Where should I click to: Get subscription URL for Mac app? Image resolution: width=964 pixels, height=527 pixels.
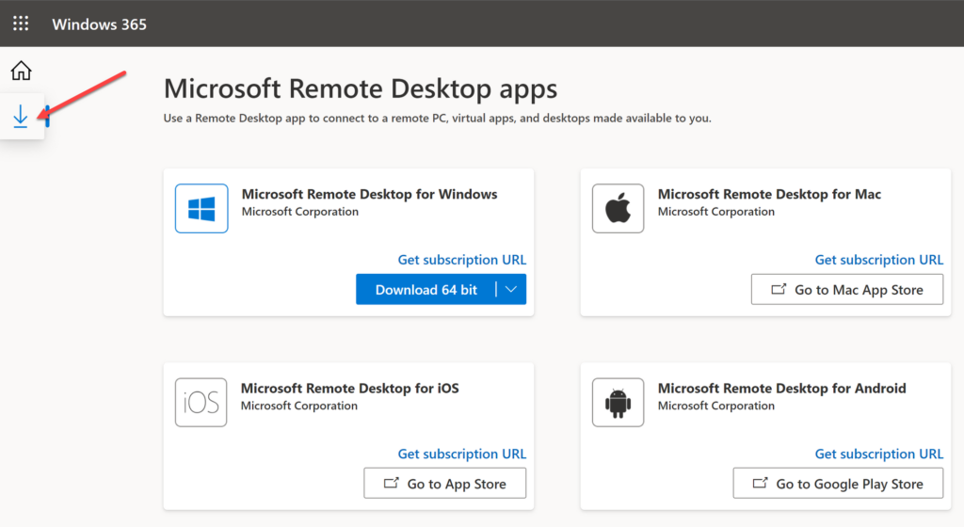[x=878, y=260]
